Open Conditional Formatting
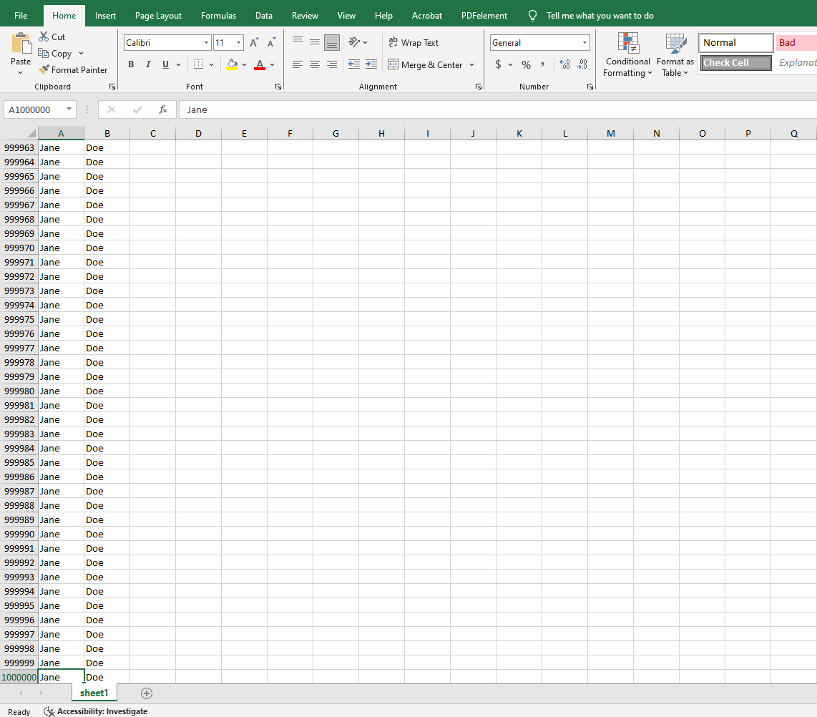 click(627, 54)
